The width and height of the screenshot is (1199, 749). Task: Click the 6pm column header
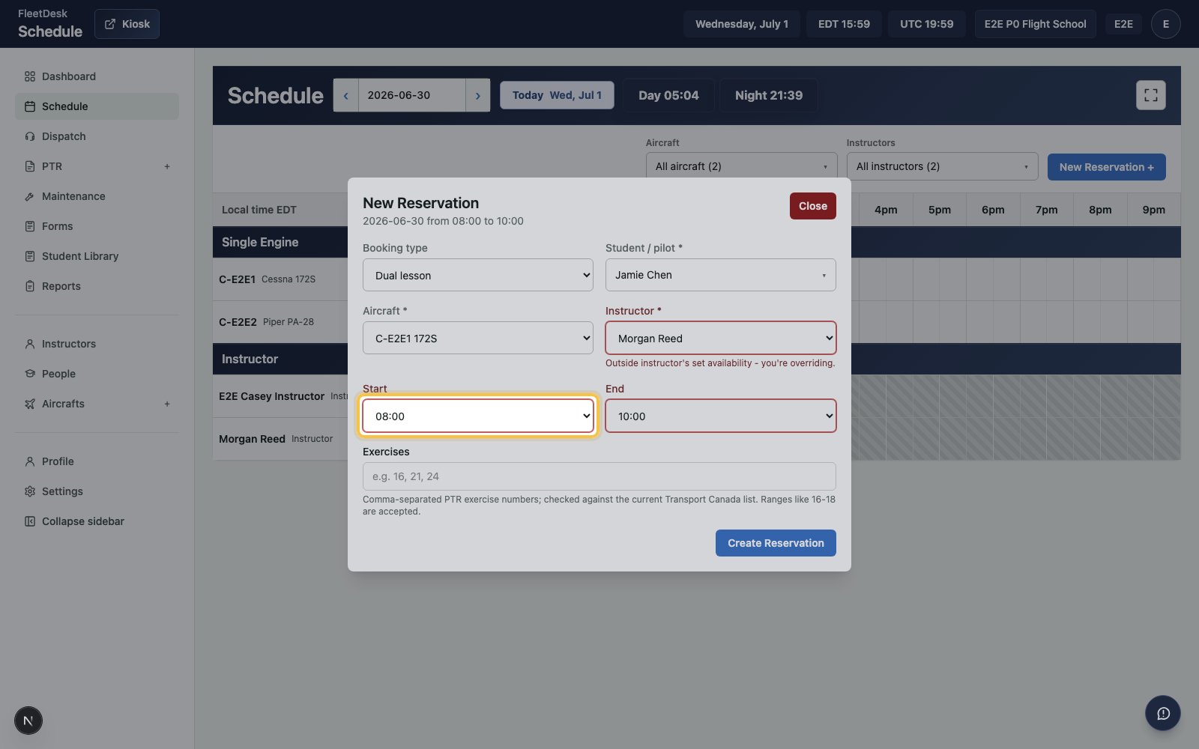pos(993,210)
